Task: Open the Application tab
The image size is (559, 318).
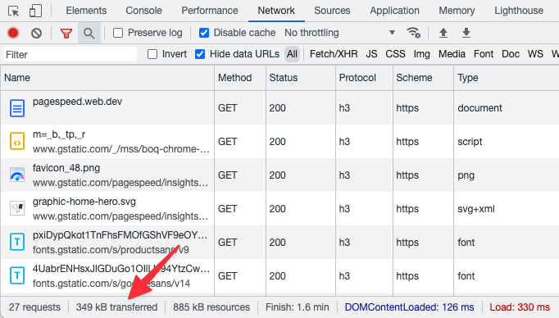Action: (394, 11)
